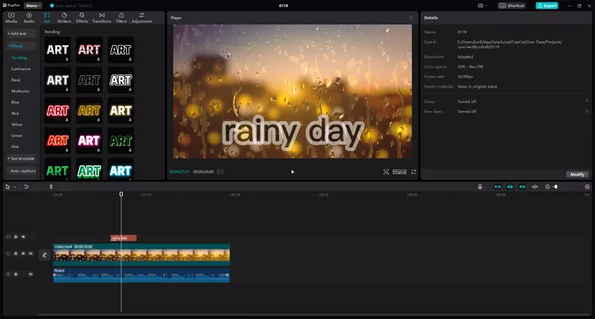Open the Transitions panel
The image size is (595, 319).
coord(102,17)
